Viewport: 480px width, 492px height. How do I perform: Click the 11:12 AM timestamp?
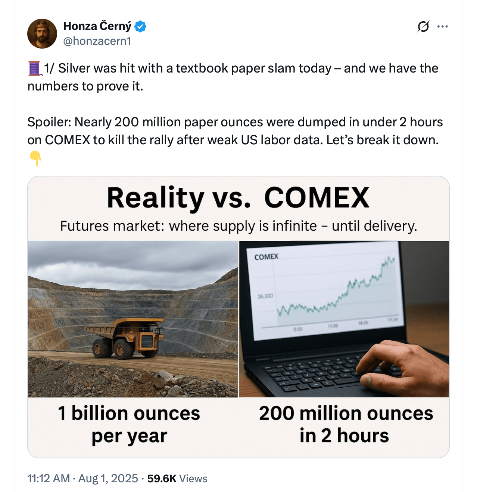(x=49, y=479)
